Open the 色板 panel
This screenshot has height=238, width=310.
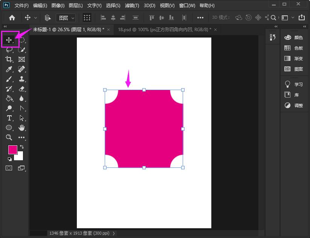[x=293, y=48]
